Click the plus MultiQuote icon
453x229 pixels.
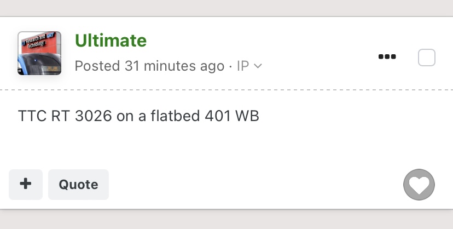point(25,185)
